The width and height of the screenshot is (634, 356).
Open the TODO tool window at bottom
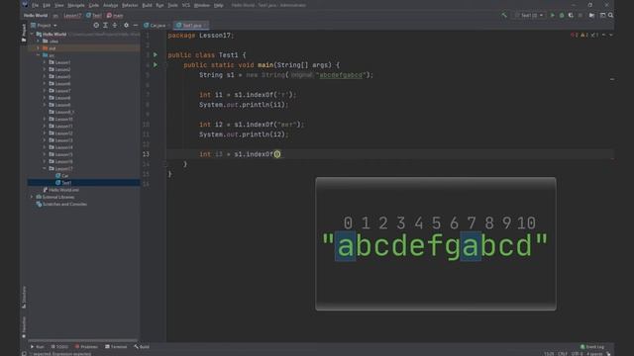tap(59, 347)
